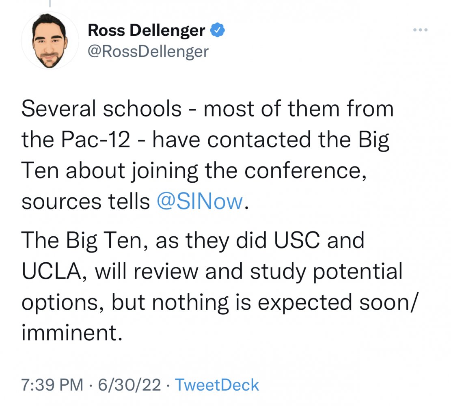The width and height of the screenshot is (451, 406).
Task: Click the Ross Dellenger display name
Action: [147, 30]
